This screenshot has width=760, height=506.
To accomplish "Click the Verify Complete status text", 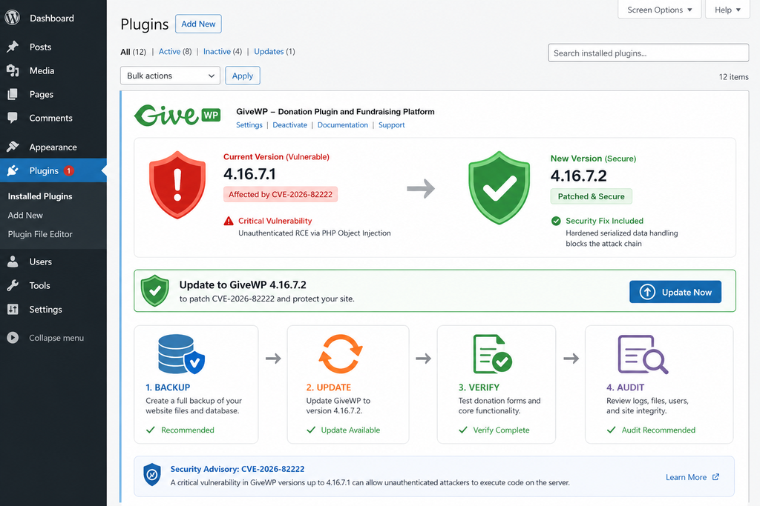I will (501, 430).
